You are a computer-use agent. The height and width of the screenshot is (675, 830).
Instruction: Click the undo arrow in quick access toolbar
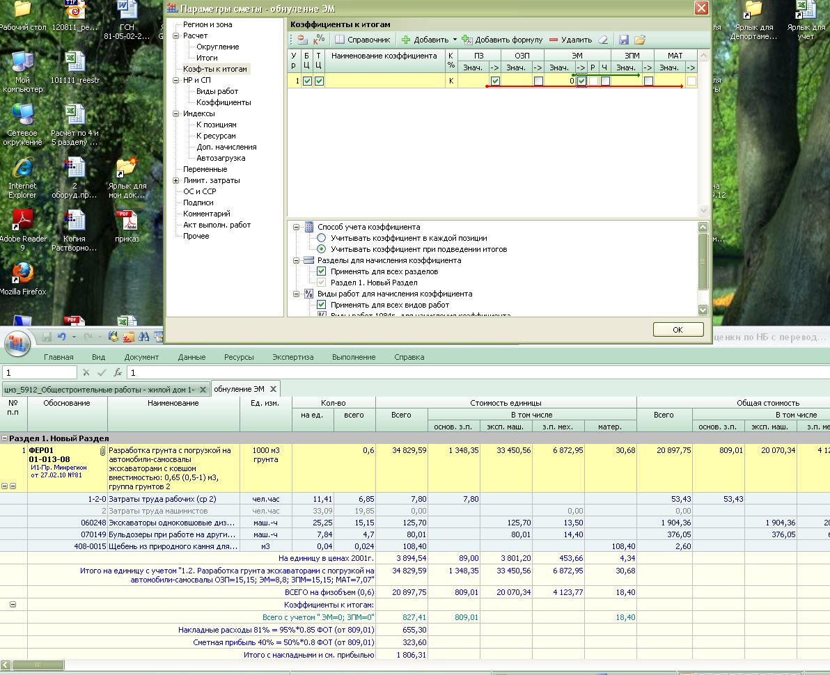click(x=62, y=337)
